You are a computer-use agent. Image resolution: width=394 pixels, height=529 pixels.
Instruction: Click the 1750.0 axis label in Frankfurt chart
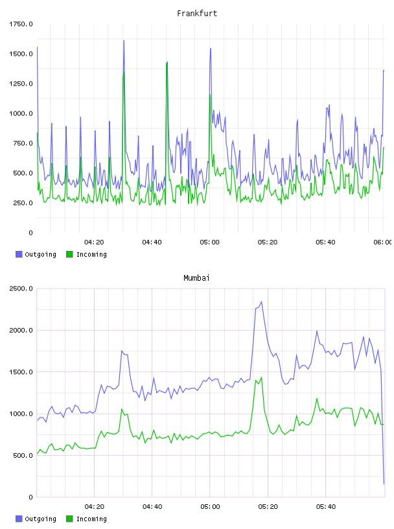21,24
